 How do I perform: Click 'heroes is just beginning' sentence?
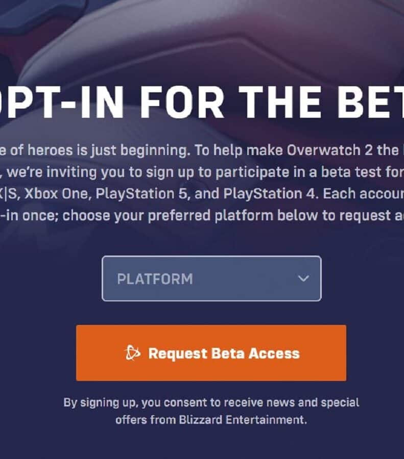click(x=107, y=150)
